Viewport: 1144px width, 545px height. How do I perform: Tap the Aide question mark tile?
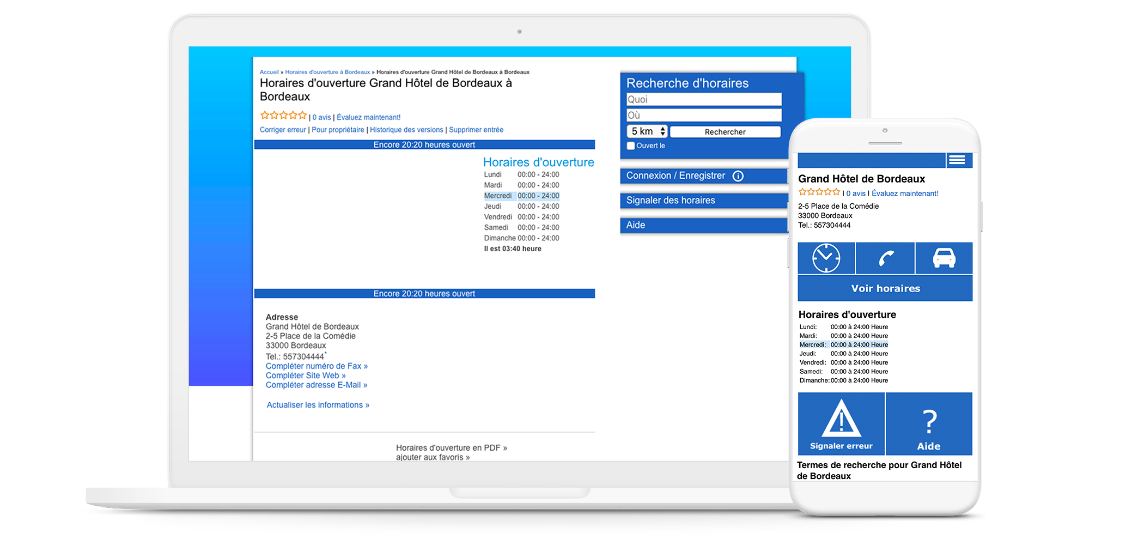(x=929, y=424)
